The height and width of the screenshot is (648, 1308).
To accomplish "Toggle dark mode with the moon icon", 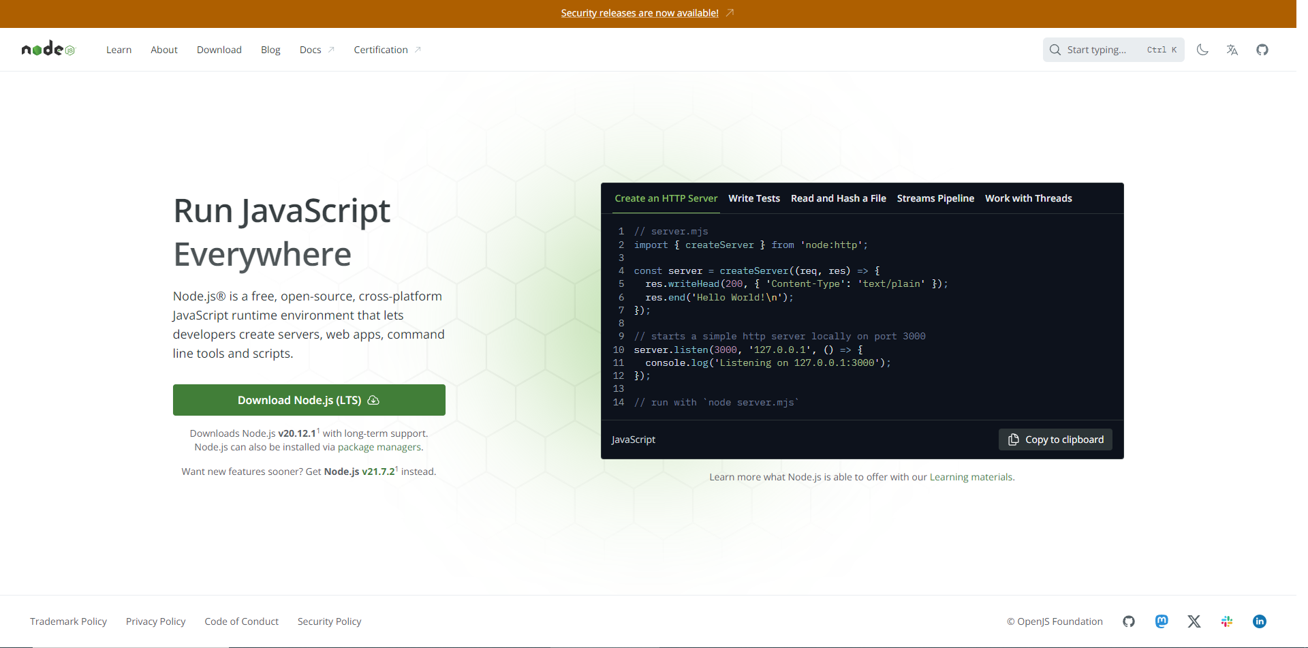I will coord(1202,50).
